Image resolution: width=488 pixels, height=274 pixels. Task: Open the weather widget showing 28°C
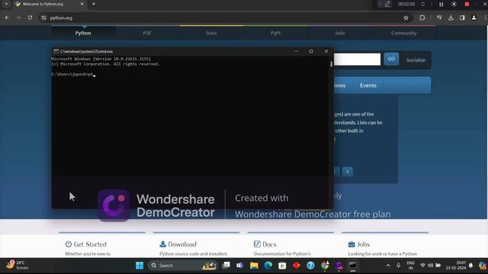(x=17, y=266)
